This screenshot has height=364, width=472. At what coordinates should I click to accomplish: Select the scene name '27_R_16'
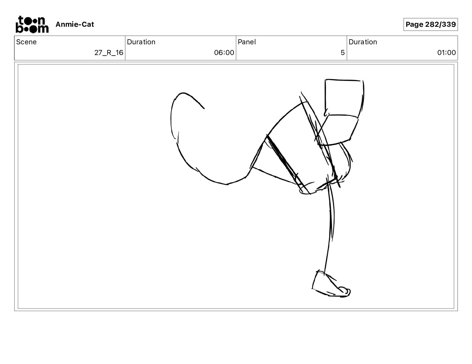[x=109, y=53]
